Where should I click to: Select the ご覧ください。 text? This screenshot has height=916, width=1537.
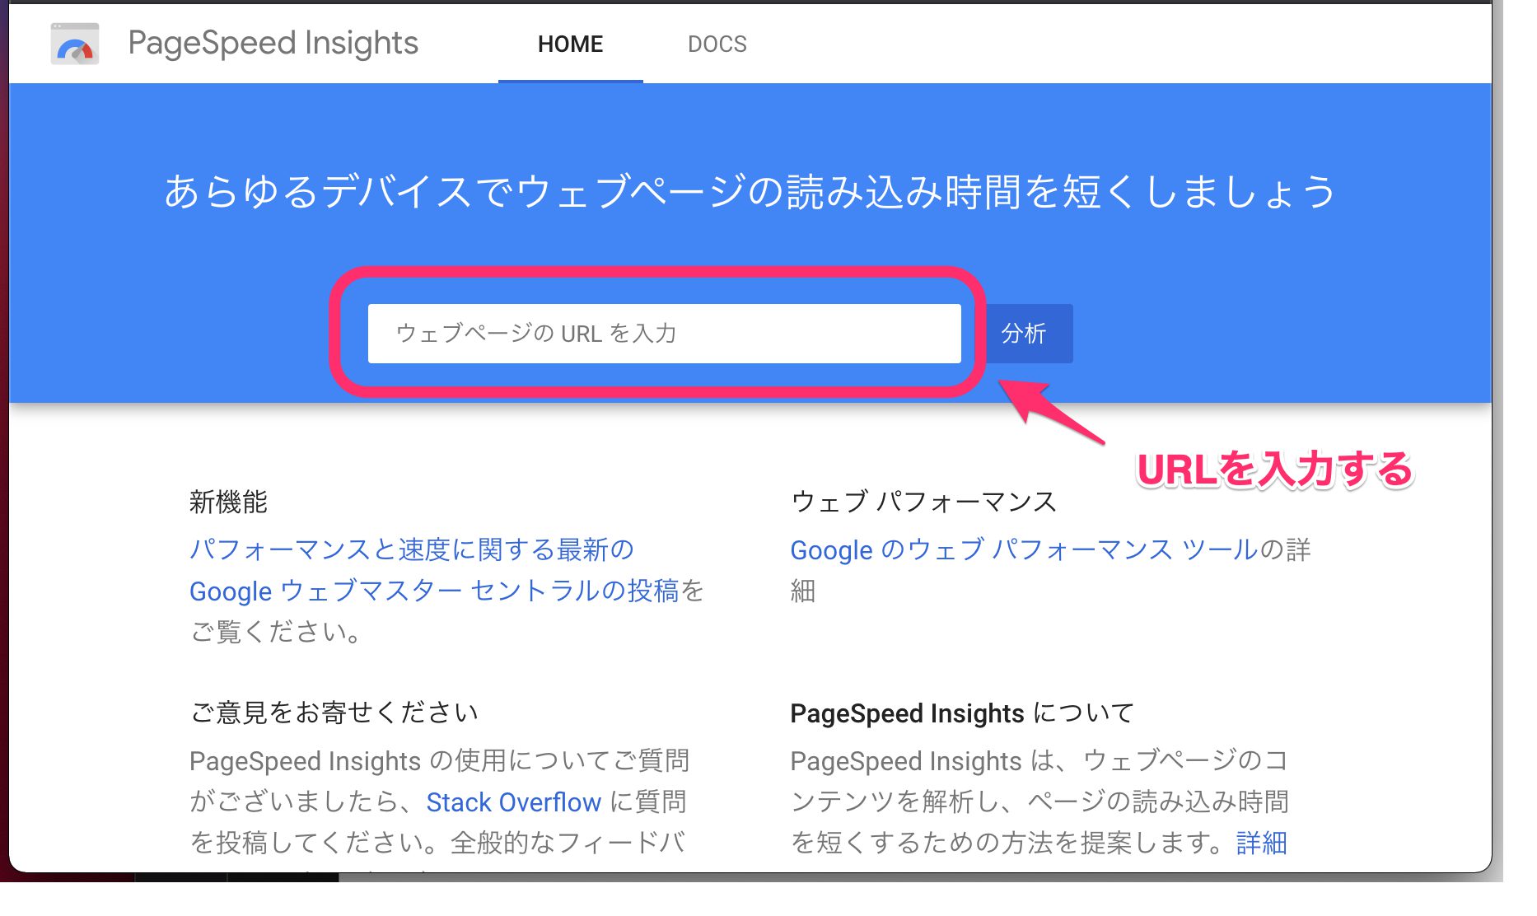pos(275,632)
